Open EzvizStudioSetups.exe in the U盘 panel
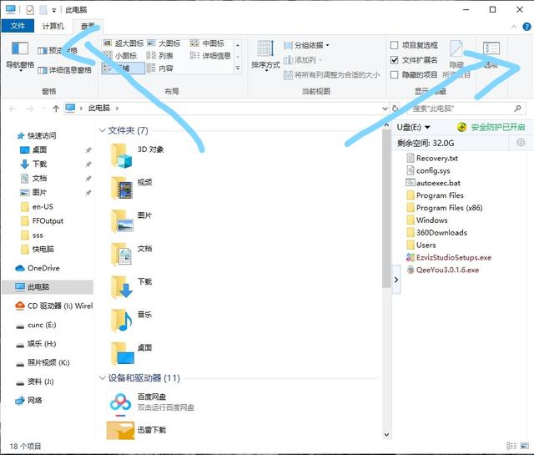 click(449, 257)
